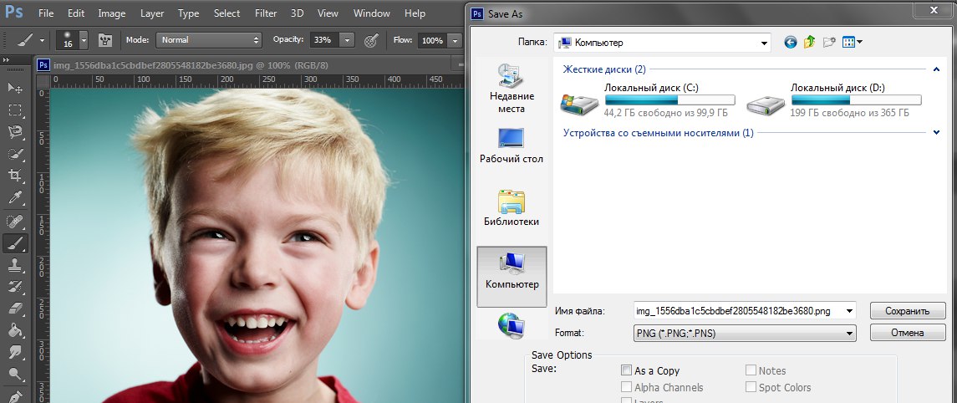Select the Clone Stamp tool
Image resolution: width=957 pixels, height=403 pixels.
point(15,266)
